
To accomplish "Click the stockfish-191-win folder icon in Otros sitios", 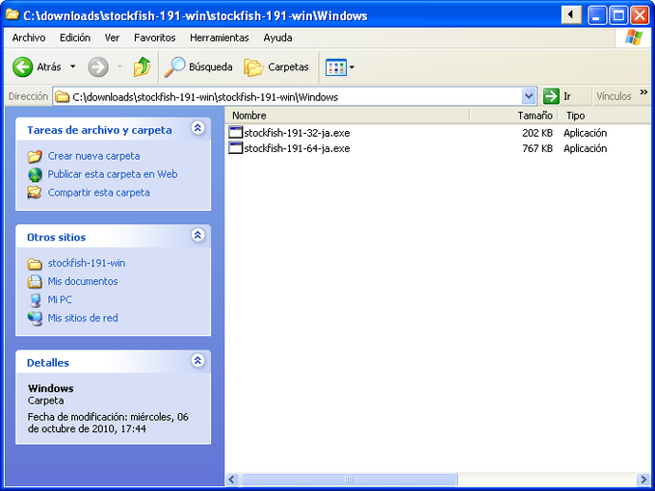I will point(35,264).
